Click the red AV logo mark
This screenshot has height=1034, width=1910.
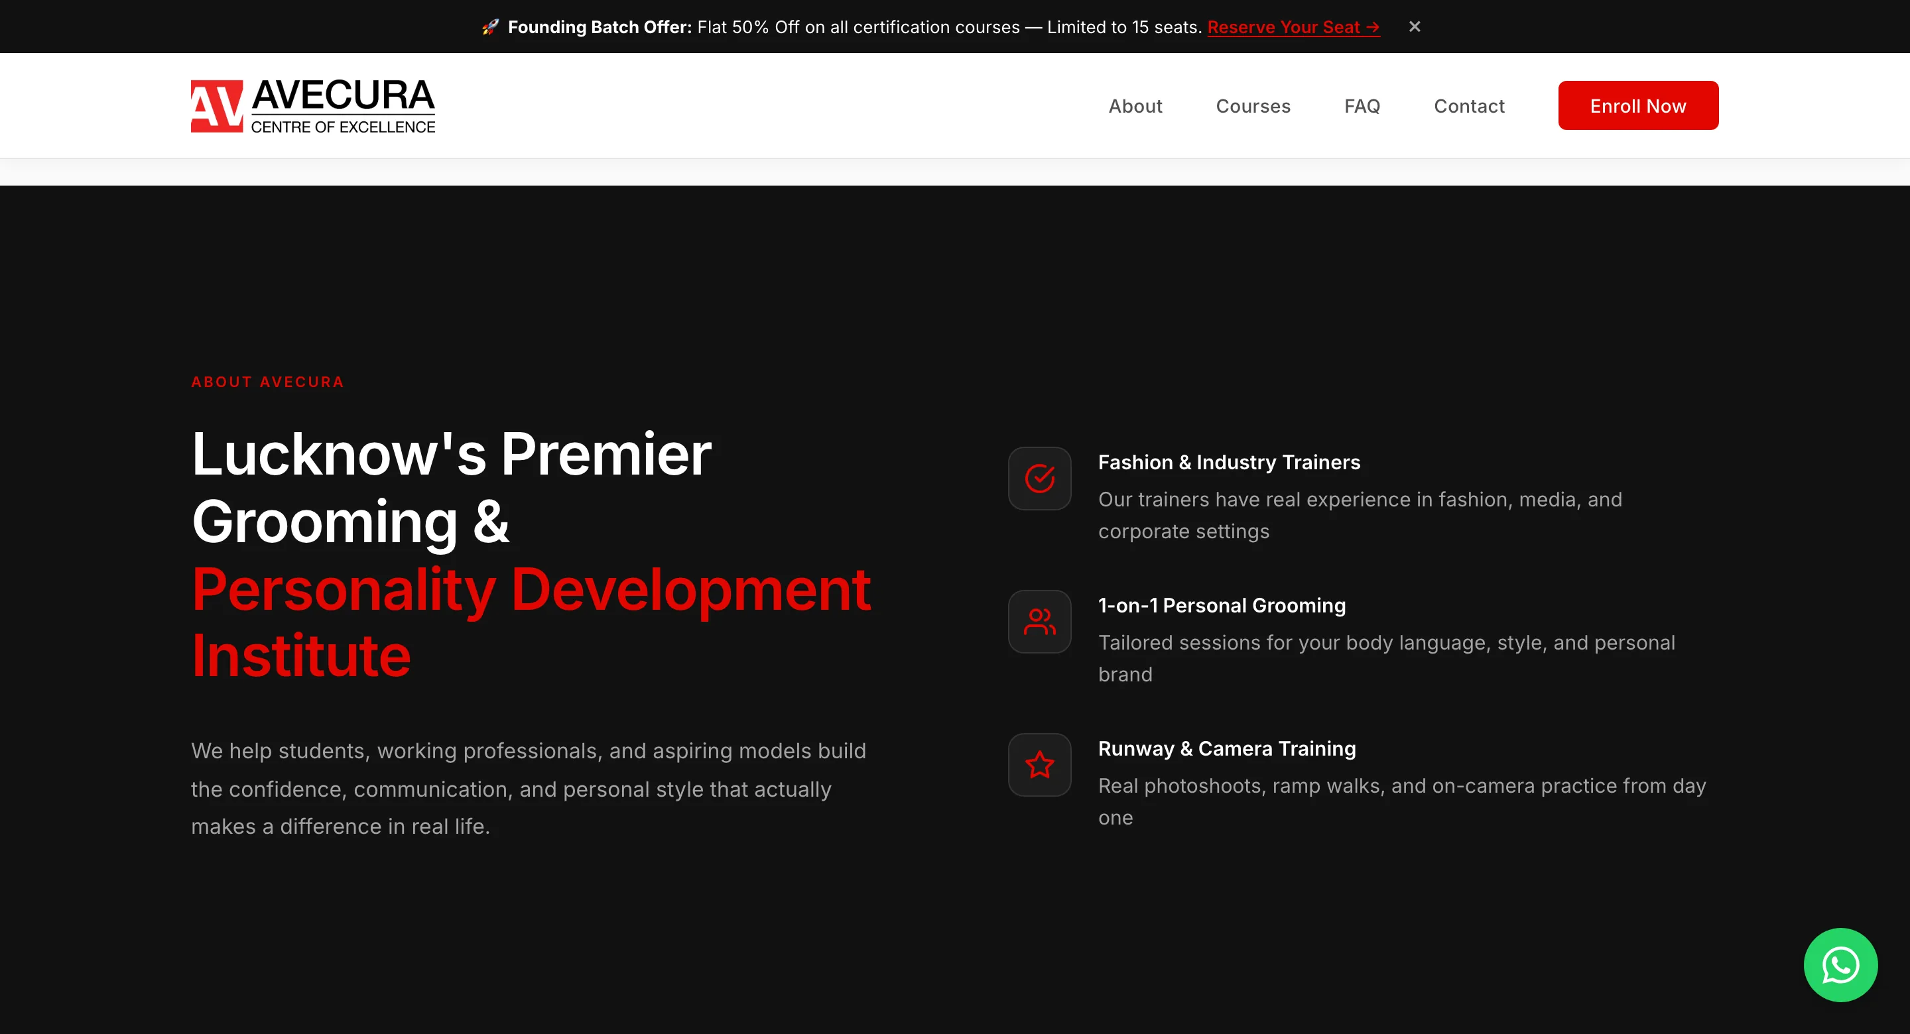pyautogui.click(x=216, y=106)
